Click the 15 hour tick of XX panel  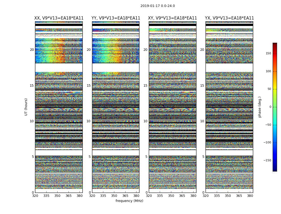[32, 85]
